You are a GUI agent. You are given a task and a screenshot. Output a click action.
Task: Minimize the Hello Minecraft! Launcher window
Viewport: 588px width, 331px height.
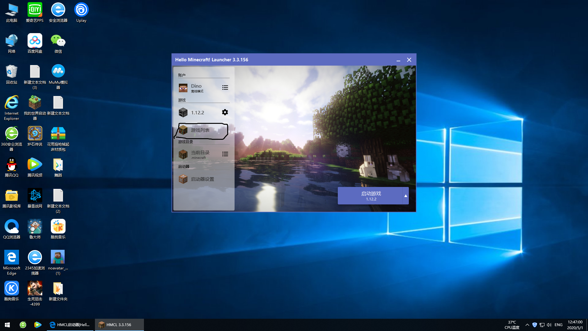tap(398, 60)
